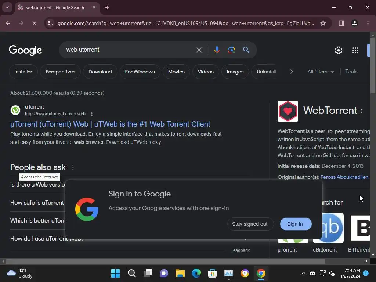Search by image with Google Lens
Screen dimensions: 376x282
click(231, 50)
